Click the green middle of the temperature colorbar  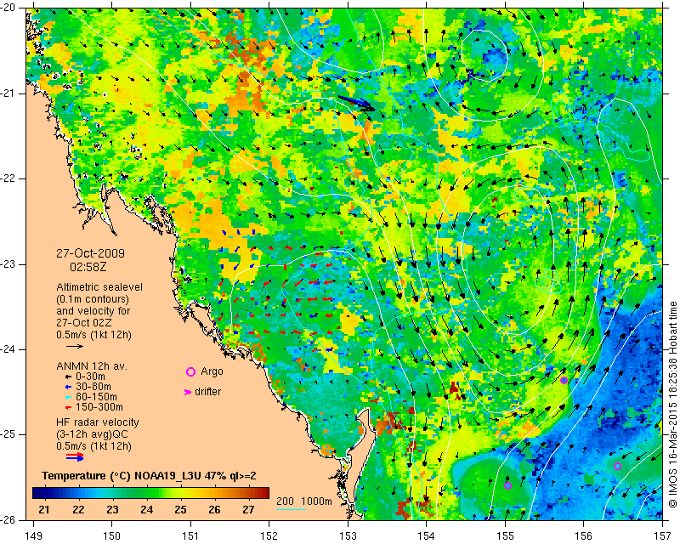point(151,493)
